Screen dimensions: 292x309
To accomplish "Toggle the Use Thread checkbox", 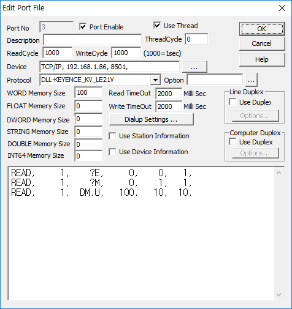I will point(157,26).
